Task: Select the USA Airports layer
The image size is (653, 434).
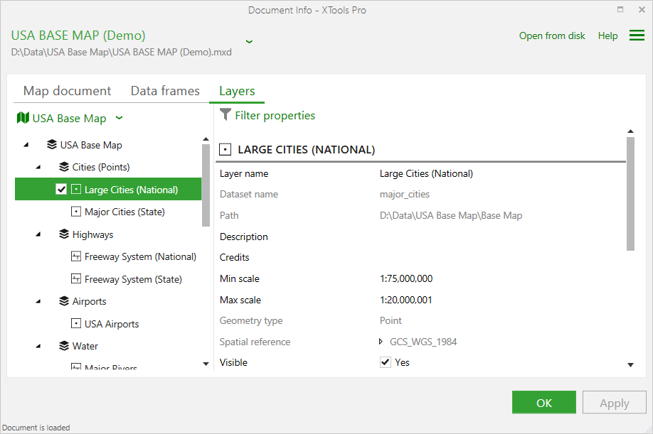Action: point(112,324)
